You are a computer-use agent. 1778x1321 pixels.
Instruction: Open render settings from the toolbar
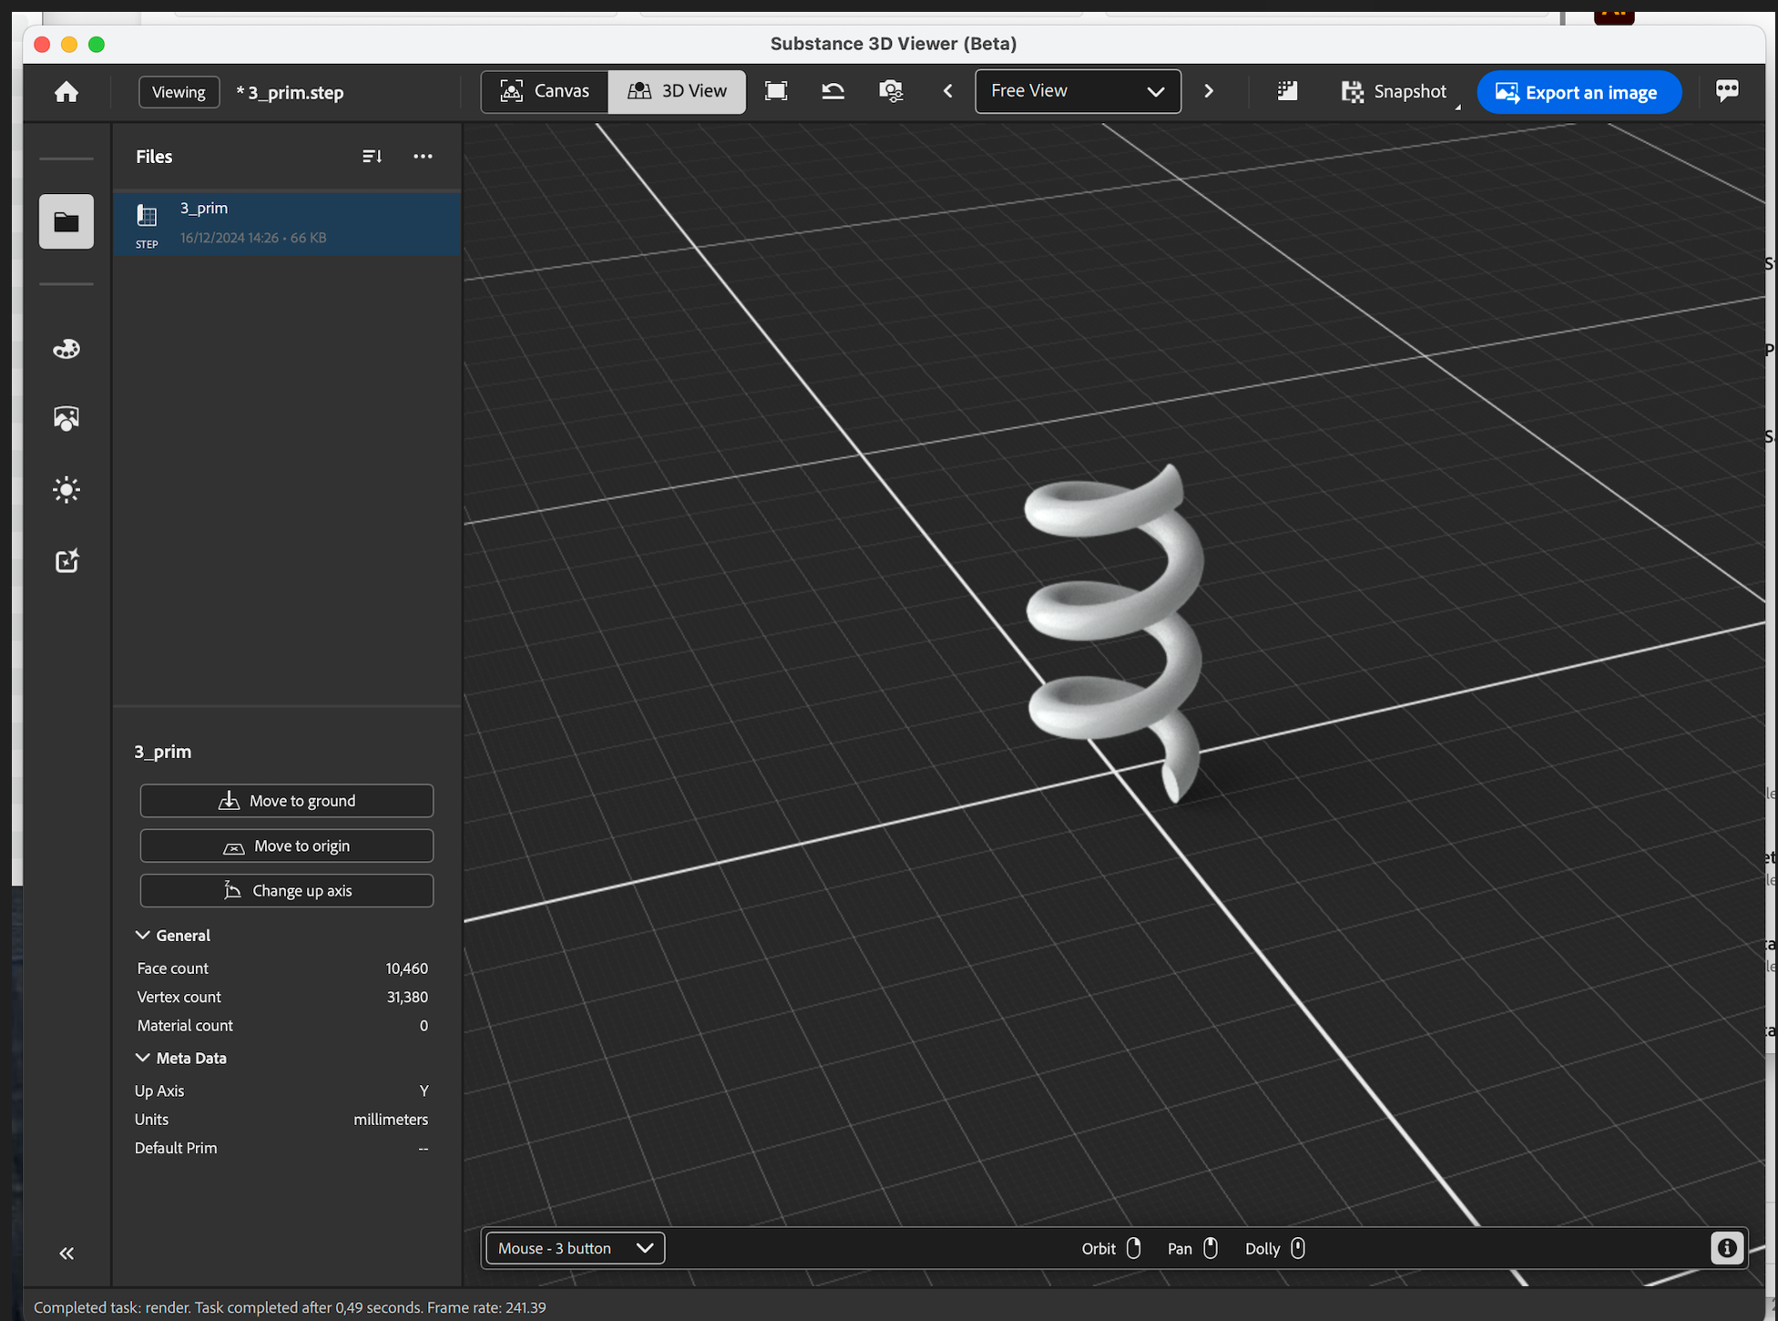click(891, 91)
